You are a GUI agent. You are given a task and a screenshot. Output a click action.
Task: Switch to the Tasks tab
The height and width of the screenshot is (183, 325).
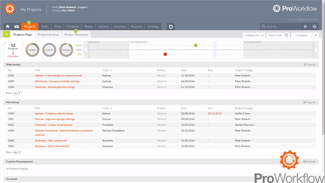45,27
